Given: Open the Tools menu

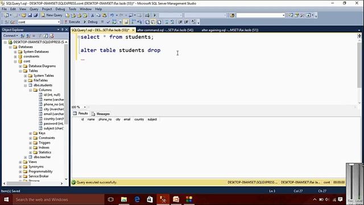Looking at the screenshot, I should [72, 9].
